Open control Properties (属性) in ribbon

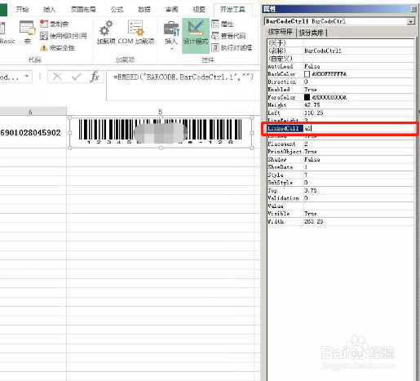coord(223,24)
